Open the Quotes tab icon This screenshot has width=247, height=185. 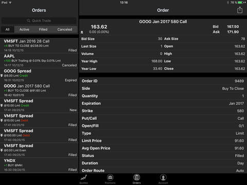tap(84, 178)
